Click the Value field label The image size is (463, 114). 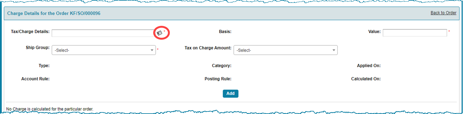[374, 31]
